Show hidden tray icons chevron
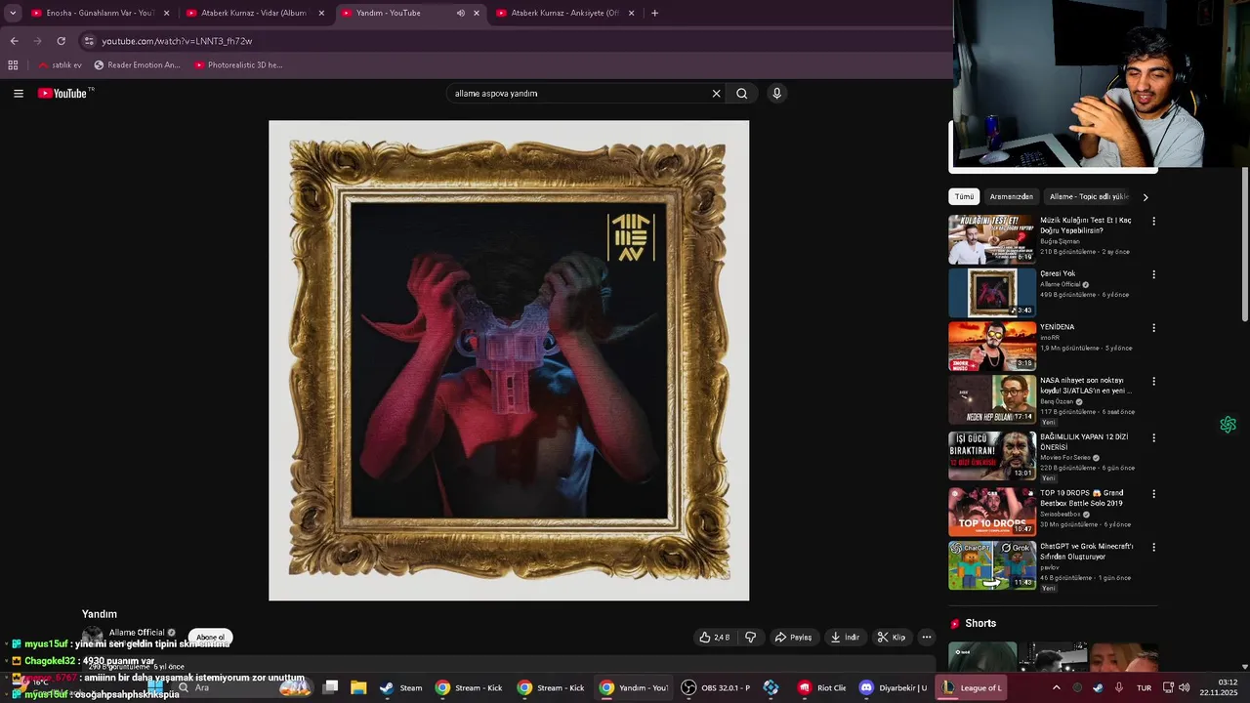The width and height of the screenshot is (1250, 703). [1056, 687]
